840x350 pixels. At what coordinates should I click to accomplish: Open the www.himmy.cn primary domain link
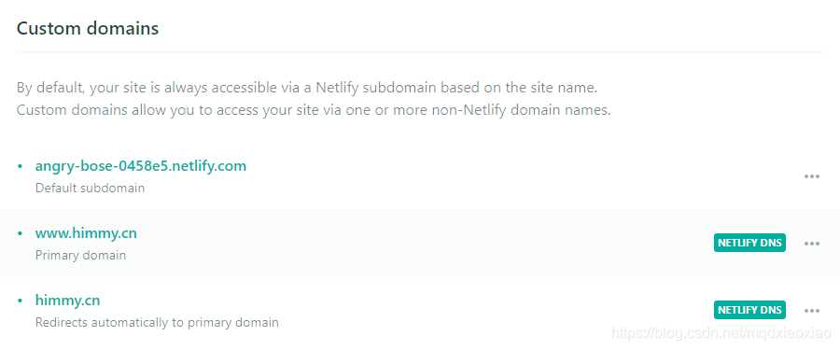[x=86, y=233]
